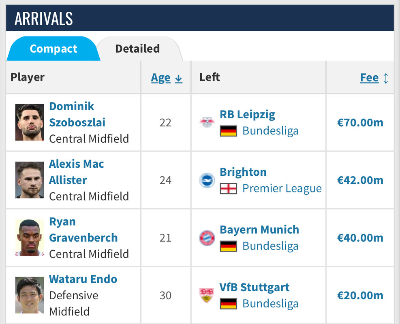Click the German flag beside RB Leipzig

coord(228,131)
